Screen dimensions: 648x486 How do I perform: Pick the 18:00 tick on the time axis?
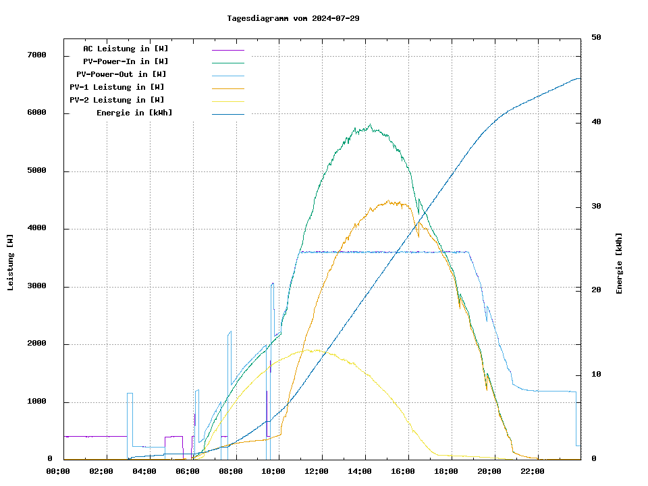click(446, 471)
